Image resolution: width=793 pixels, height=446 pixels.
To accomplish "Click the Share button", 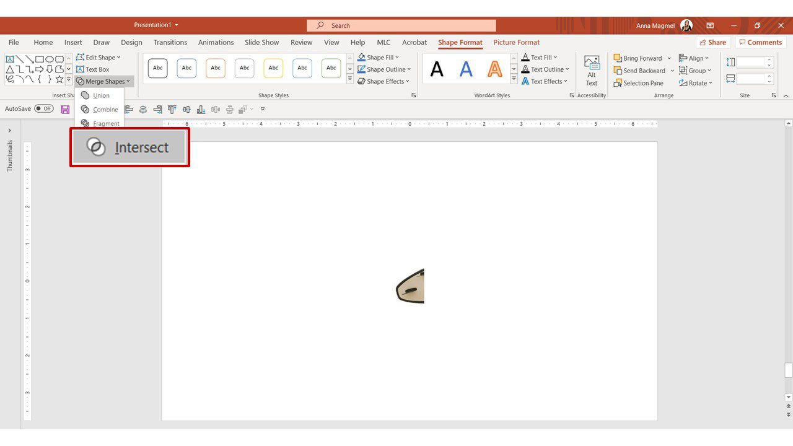I will [x=713, y=42].
